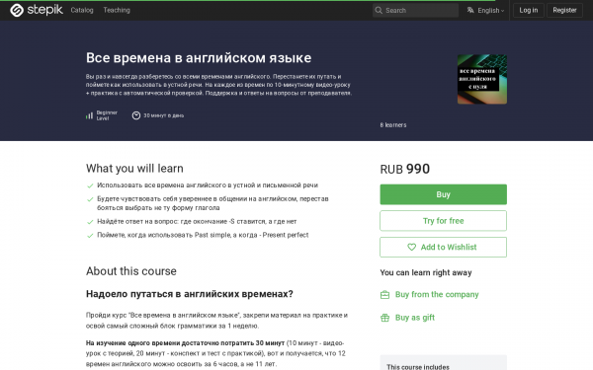
Task: Click the Stepik logo
Action: (37, 10)
